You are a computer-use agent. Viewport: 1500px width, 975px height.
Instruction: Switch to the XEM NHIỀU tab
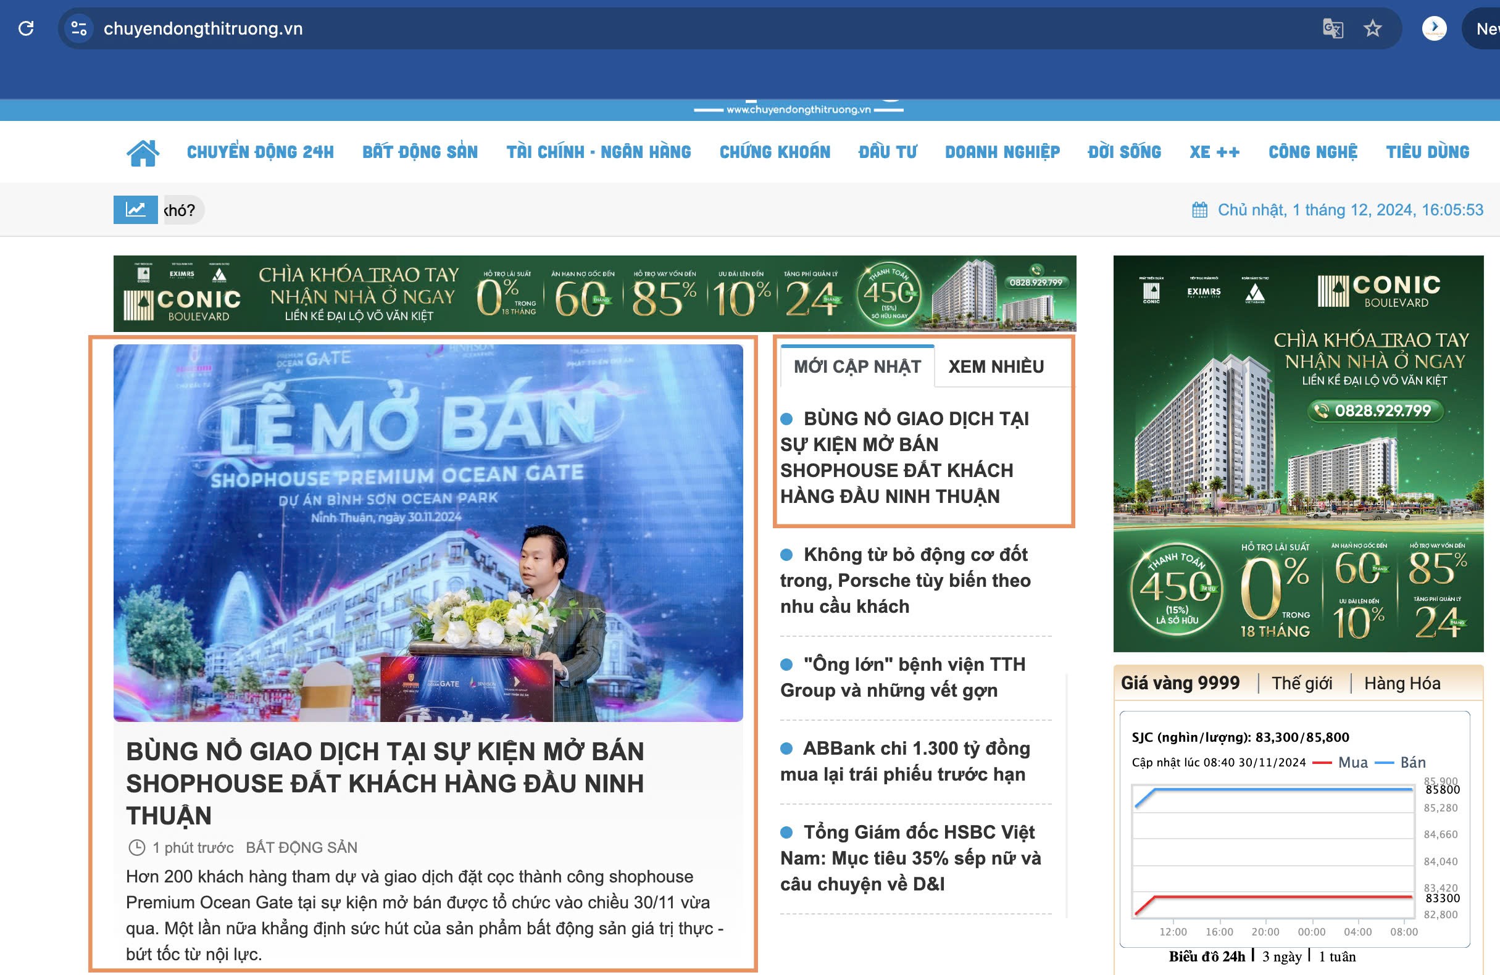(x=996, y=366)
